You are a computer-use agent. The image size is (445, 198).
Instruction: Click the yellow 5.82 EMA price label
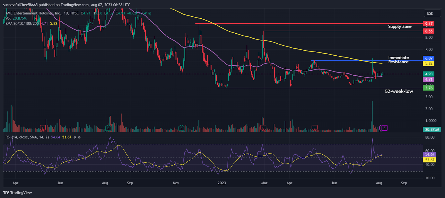[x=429, y=63]
